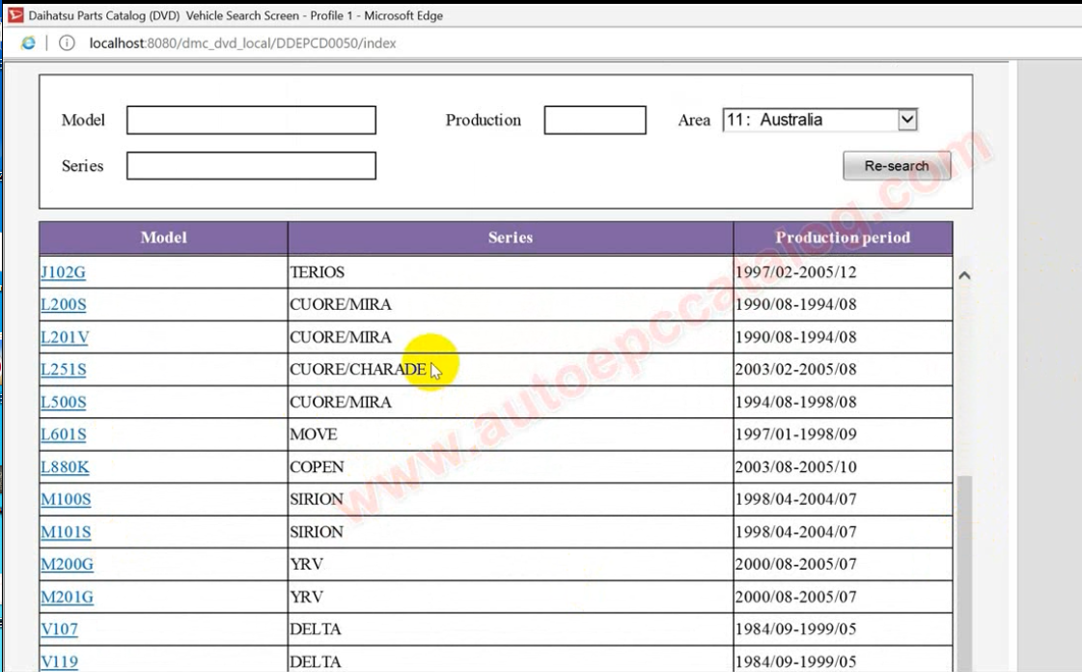Screen dimensions: 1082x672
Task: Click the Series input field
Action: [251, 166]
